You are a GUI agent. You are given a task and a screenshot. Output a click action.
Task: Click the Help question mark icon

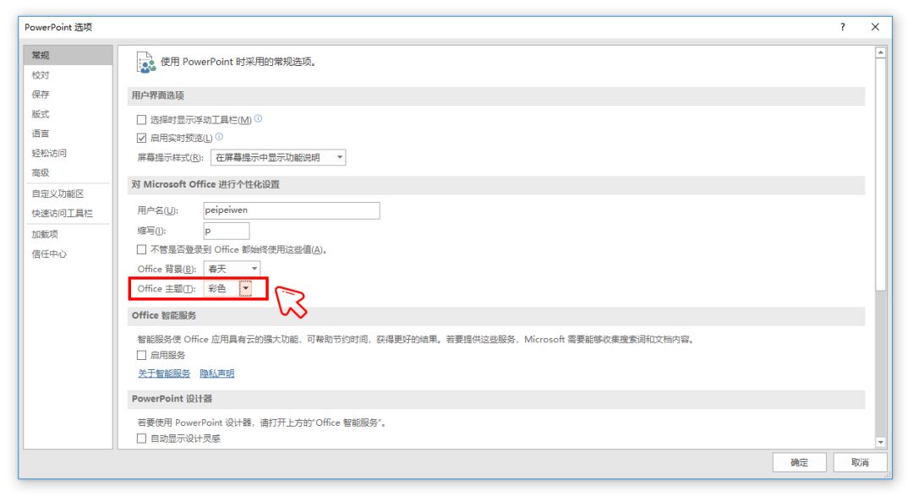[x=842, y=27]
